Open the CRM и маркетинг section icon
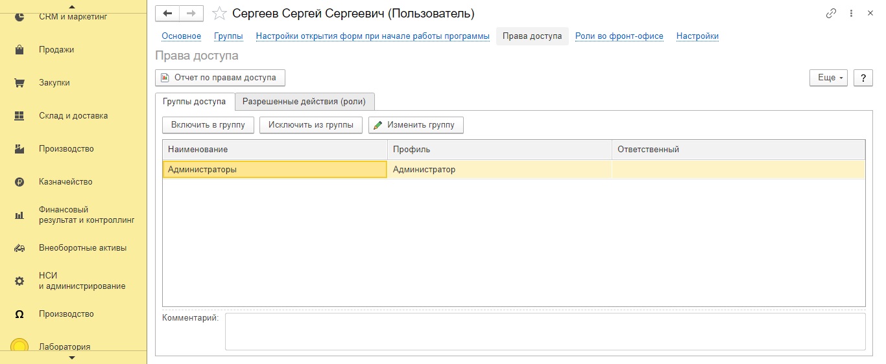 19,17
